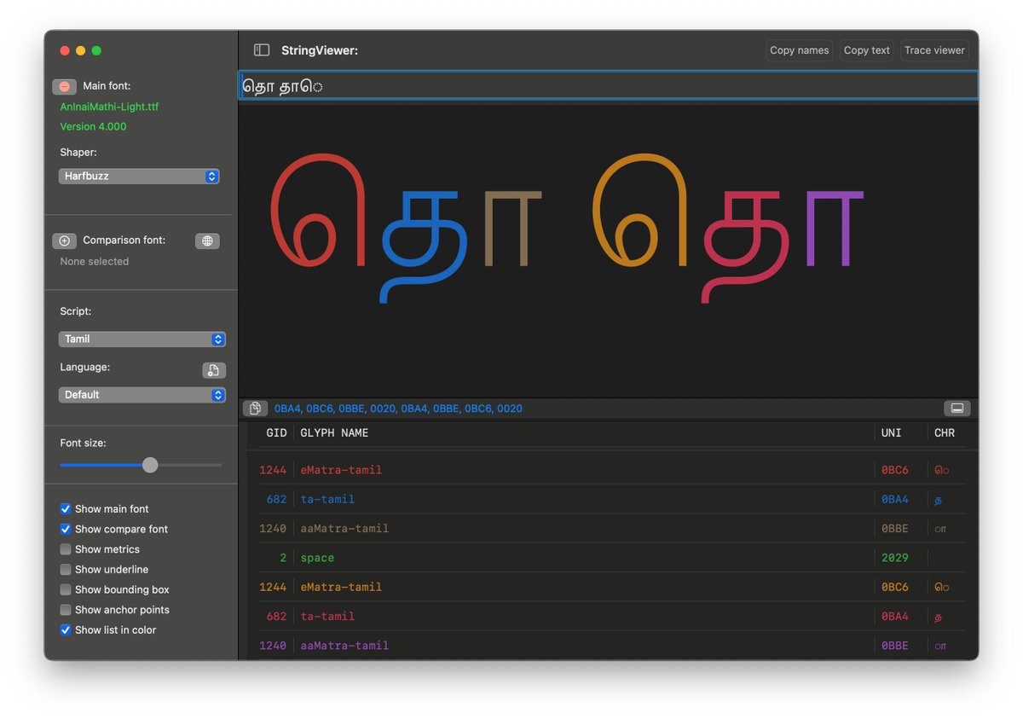This screenshot has height=719, width=1023.
Task: Open the Trace viewer
Action: coord(934,50)
